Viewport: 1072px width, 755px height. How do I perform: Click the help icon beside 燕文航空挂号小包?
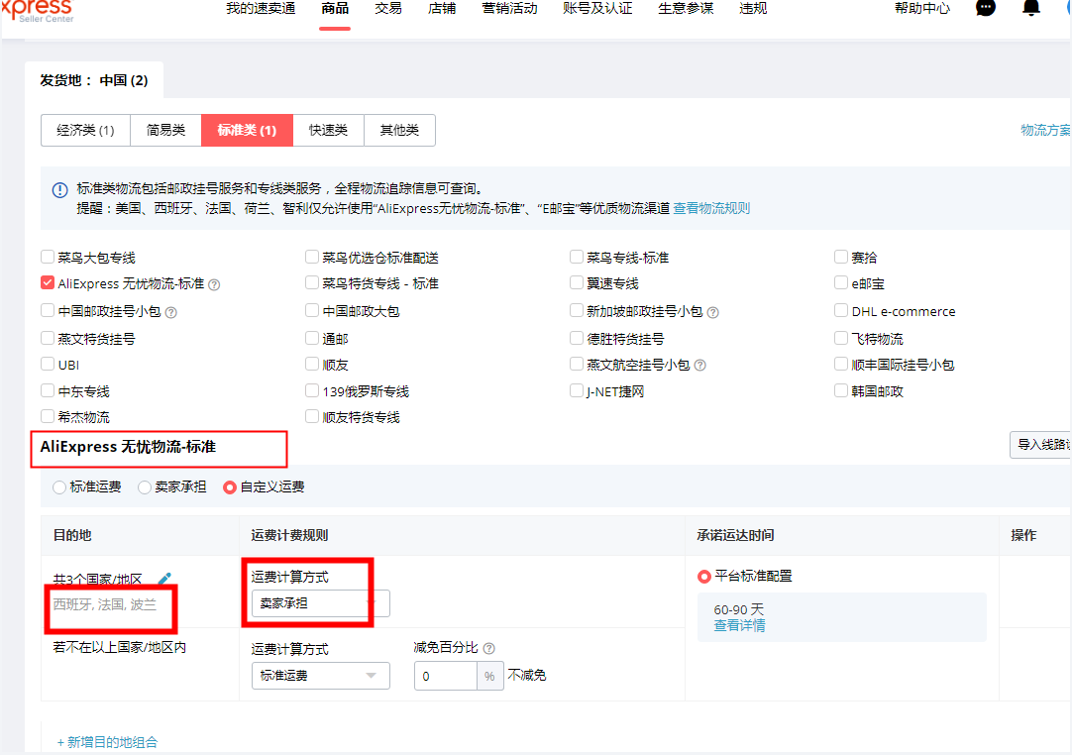(699, 366)
